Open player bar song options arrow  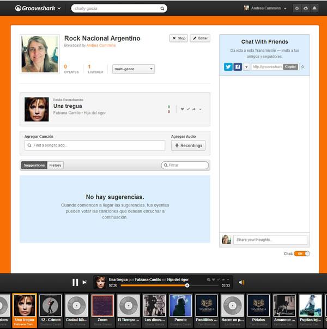(228, 279)
